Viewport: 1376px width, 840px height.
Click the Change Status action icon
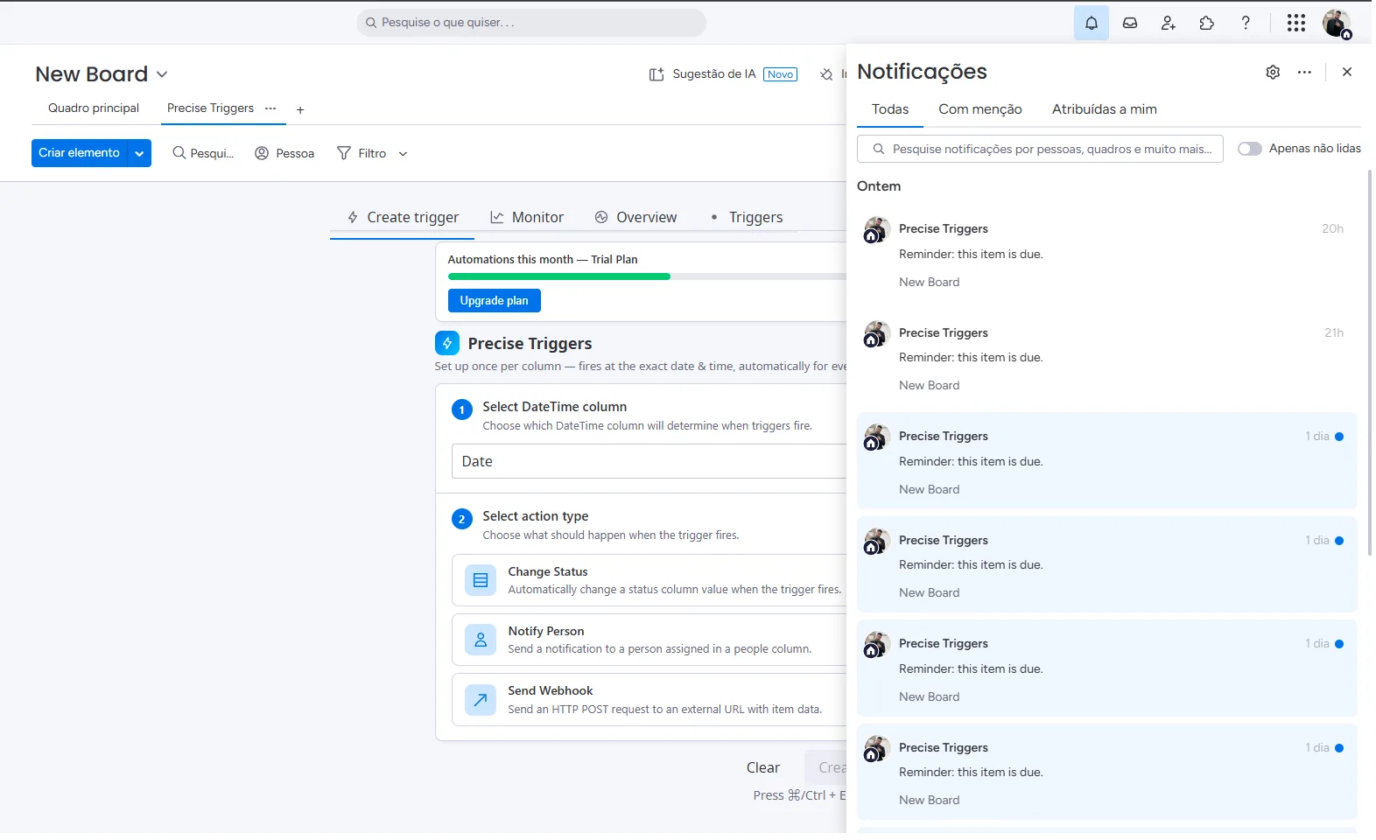pyautogui.click(x=480, y=580)
